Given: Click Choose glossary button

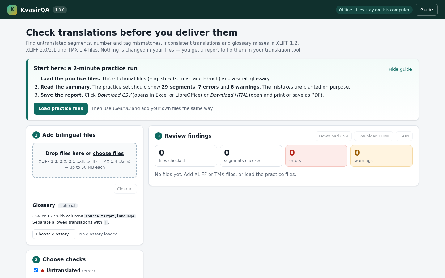Looking at the screenshot, I should click(54, 234).
